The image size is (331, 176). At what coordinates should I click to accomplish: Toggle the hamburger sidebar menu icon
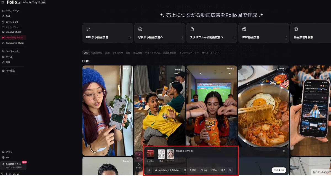pyautogui.click(x=3, y=2)
